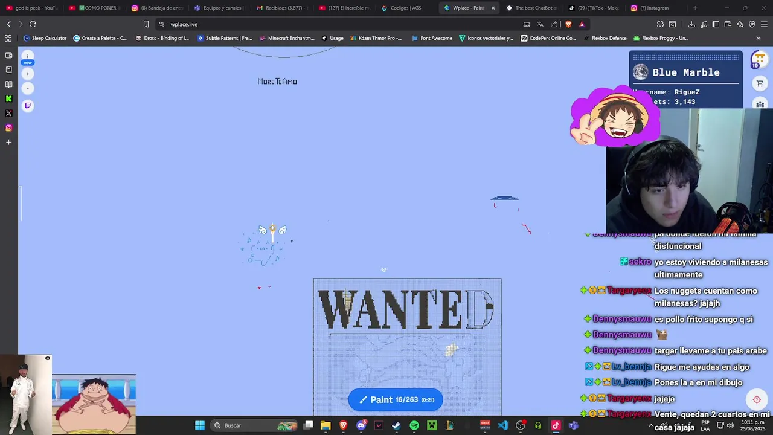Reload the wplace.live page

click(33, 24)
